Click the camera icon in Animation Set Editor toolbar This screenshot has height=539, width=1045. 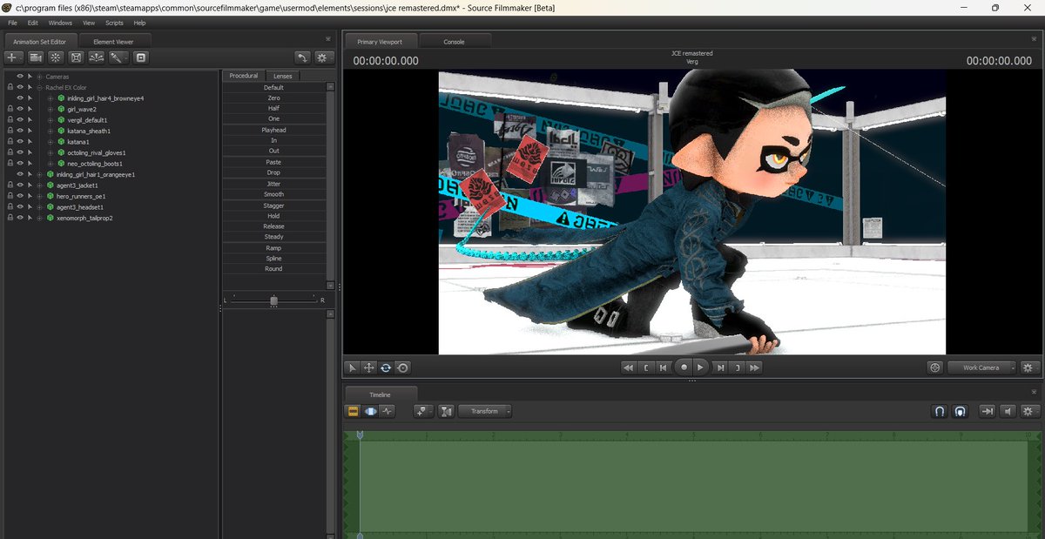pos(36,57)
